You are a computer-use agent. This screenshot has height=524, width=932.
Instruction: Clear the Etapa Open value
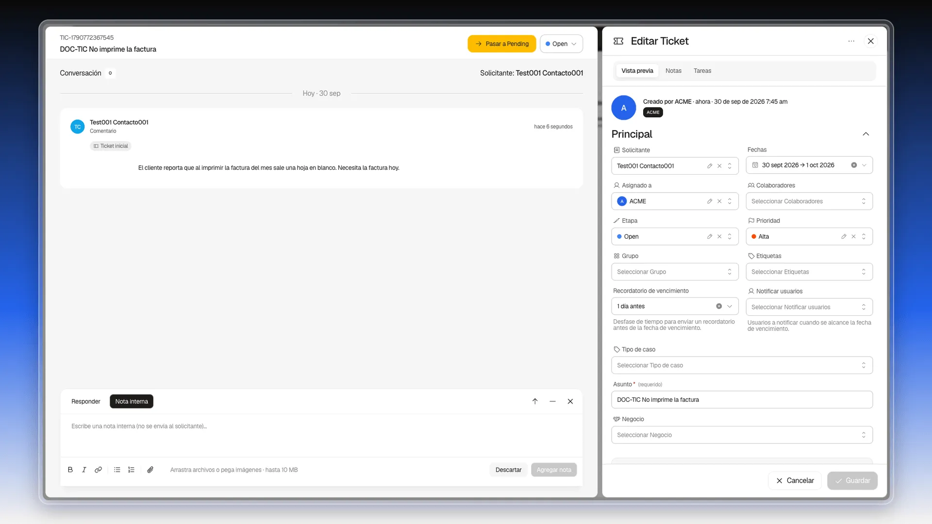(x=719, y=237)
